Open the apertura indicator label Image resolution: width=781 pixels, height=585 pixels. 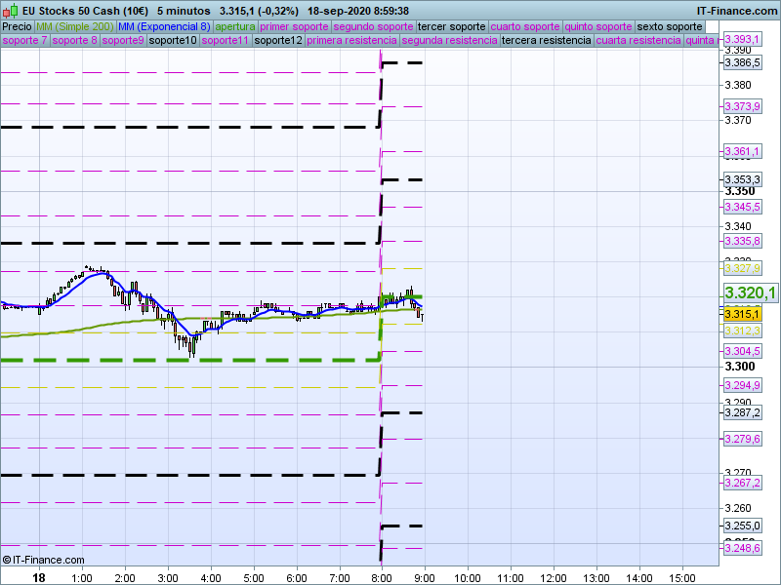[x=235, y=26]
